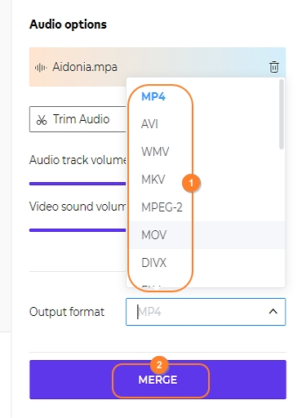
Task: Collapse the Output format dropdown arrow
Action: [273, 312]
